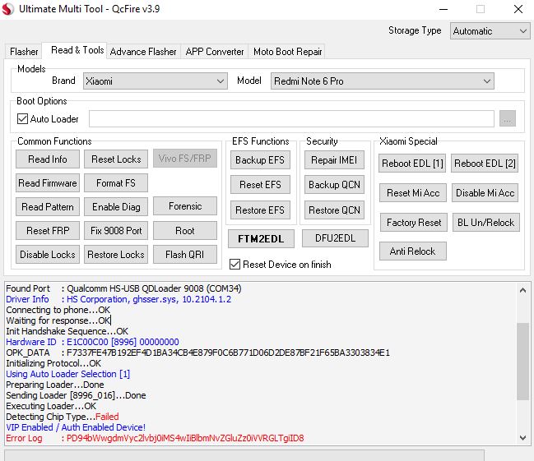Click the 'Hardware ID' log line
This screenshot has height=461, width=534.
[92, 342]
